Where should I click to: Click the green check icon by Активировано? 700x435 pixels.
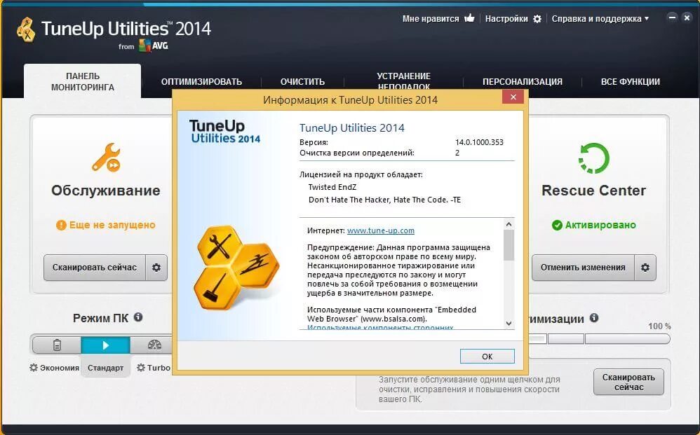pos(557,225)
